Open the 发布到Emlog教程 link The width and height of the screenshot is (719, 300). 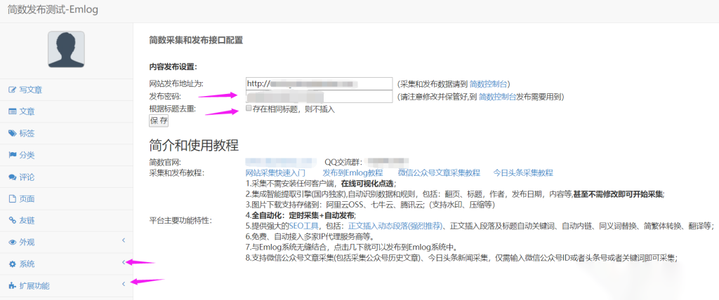point(352,173)
